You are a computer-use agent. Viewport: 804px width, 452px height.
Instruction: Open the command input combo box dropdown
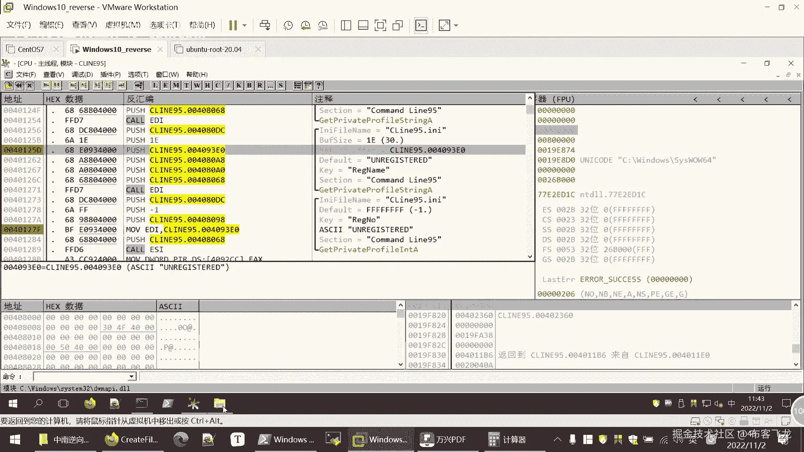point(131,377)
